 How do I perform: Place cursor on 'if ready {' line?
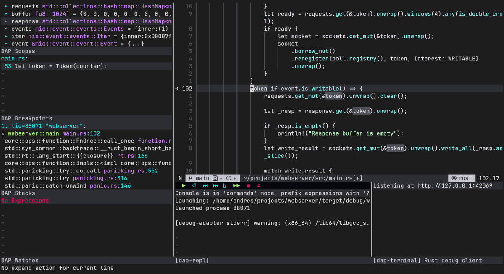pos(281,29)
